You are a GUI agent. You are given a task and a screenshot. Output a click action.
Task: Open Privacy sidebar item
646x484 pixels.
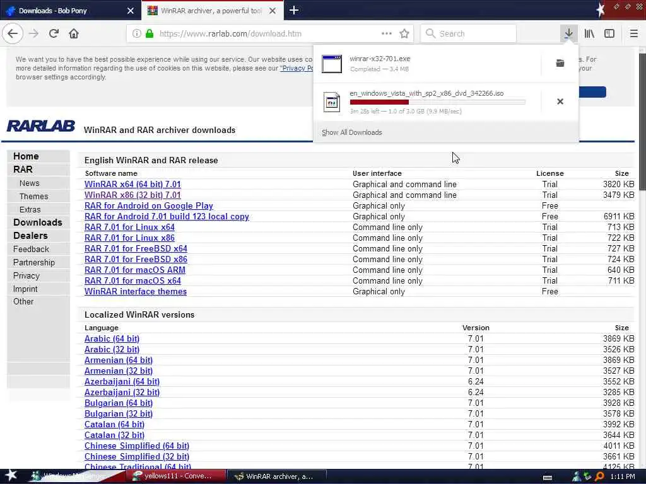coord(26,275)
